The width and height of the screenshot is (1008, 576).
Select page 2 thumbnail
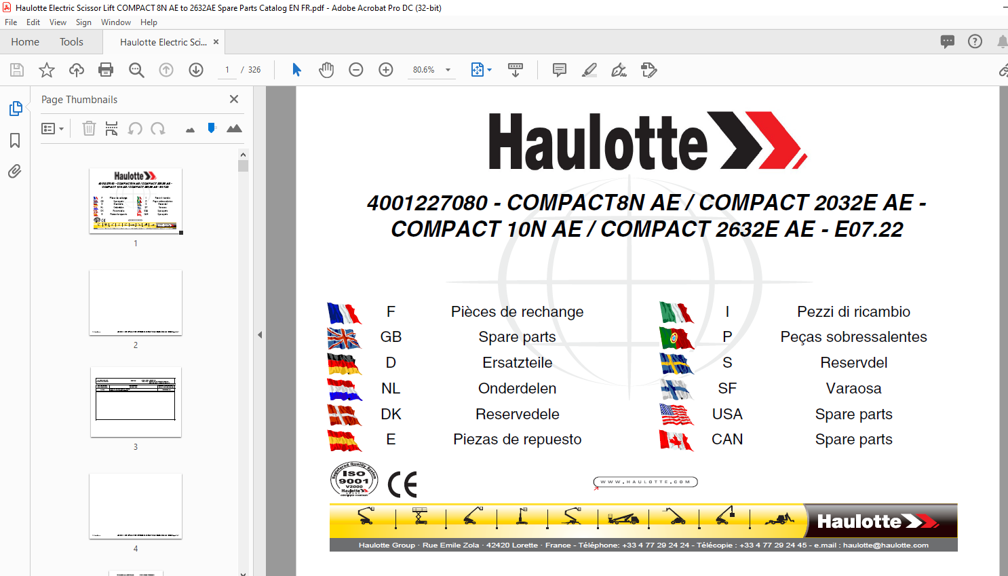pos(136,303)
